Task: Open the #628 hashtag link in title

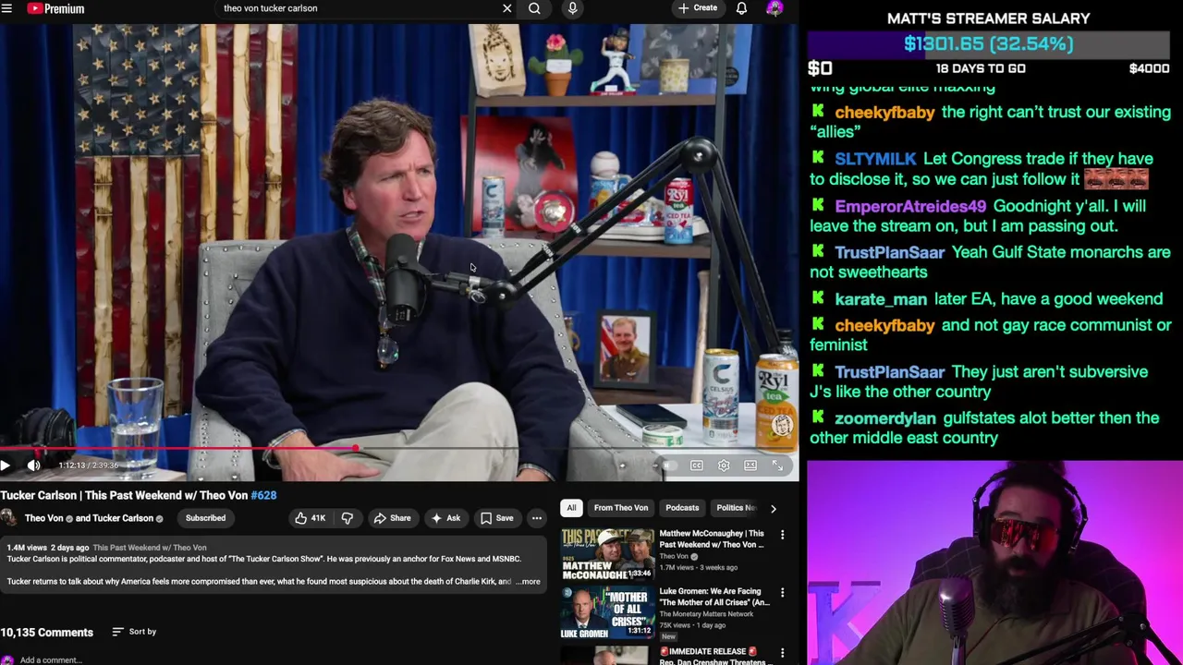Action: pyautogui.click(x=263, y=495)
